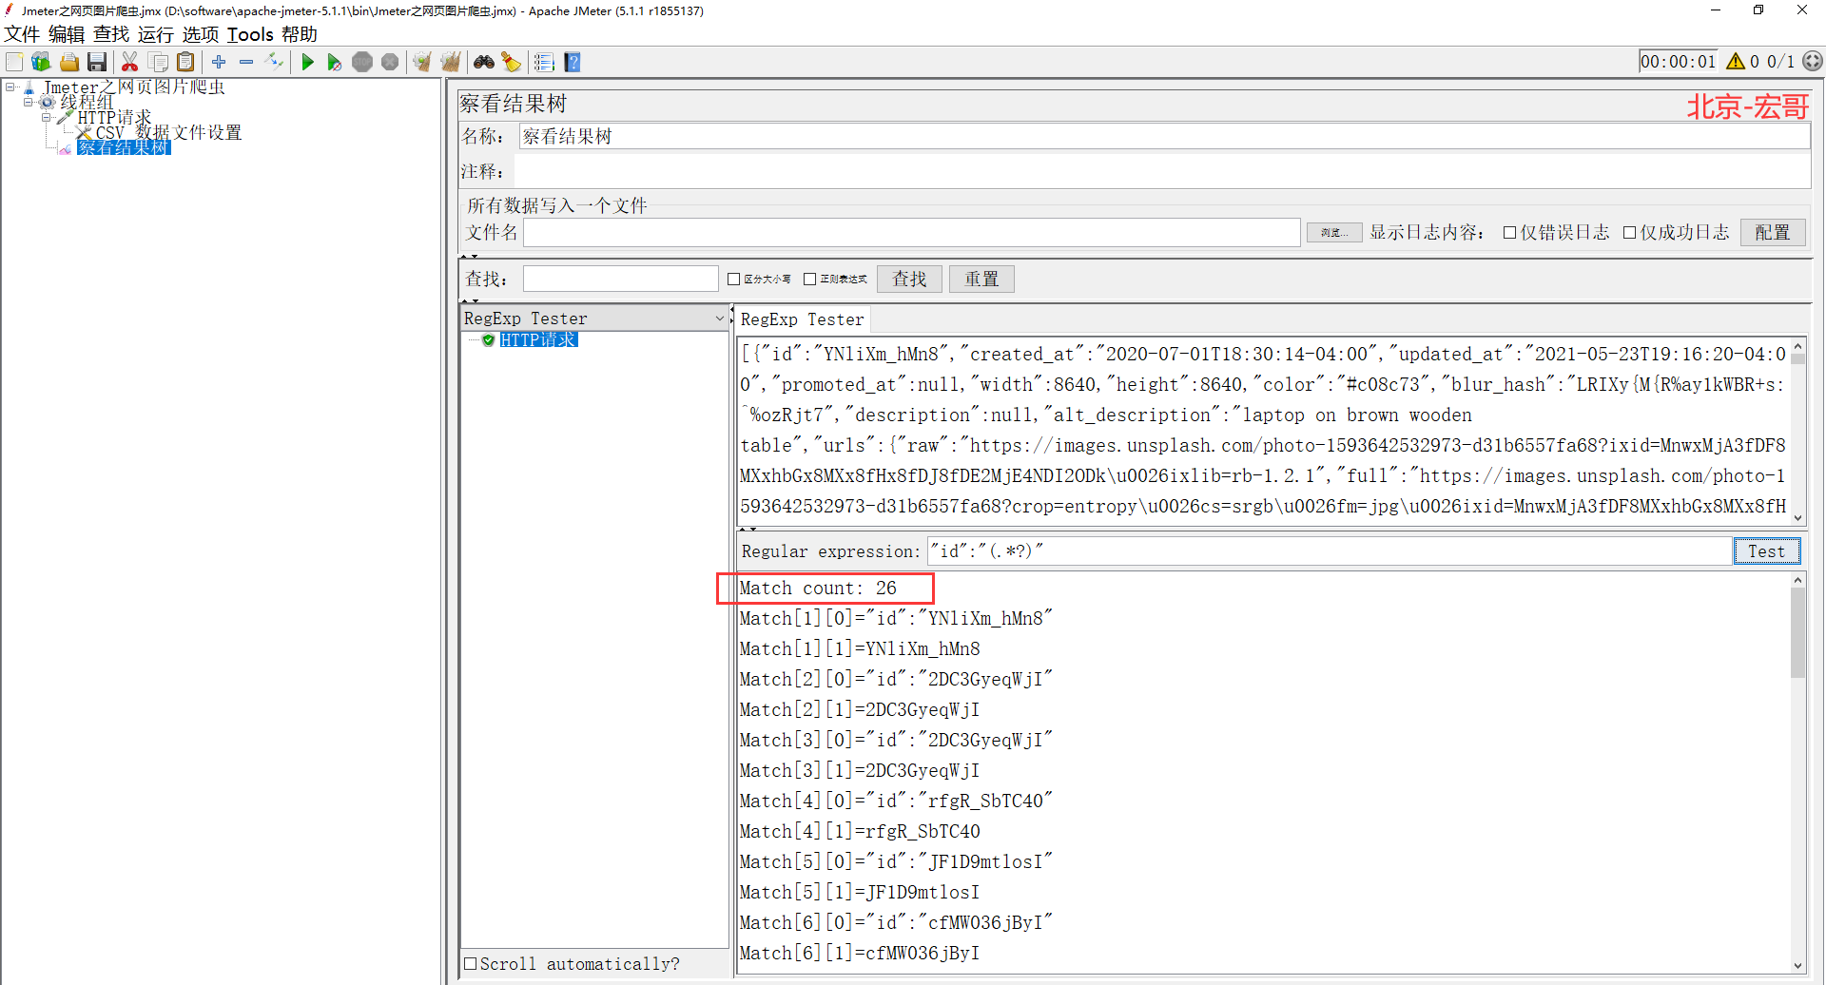
Task: Select HTTP请求 sample result in results list
Action: pyautogui.click(x=538, y=339)
